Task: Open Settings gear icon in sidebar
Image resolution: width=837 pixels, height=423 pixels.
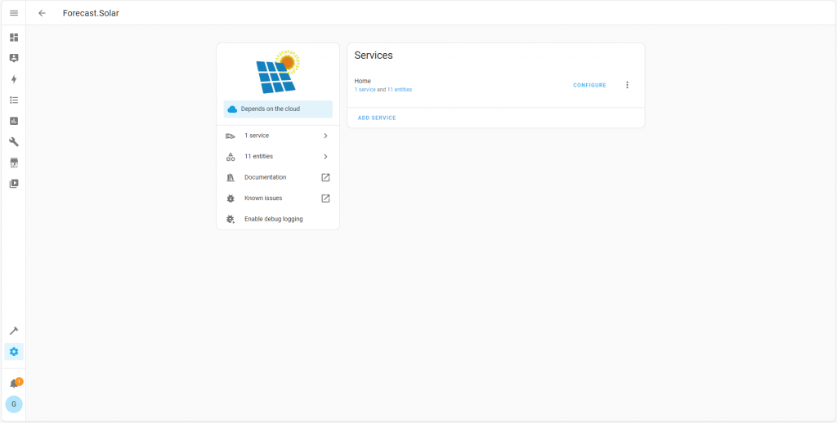Action: pyautogui.click(x=14, y=351)
